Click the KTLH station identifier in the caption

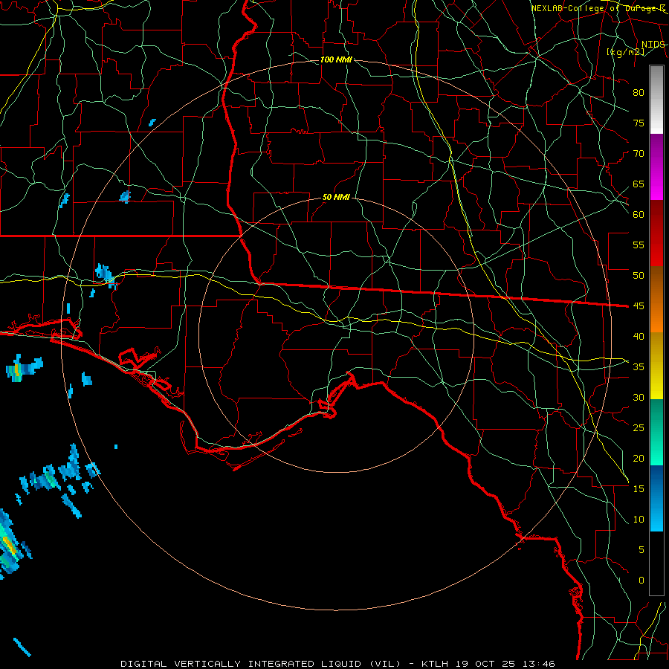click(x=435, y=664)
